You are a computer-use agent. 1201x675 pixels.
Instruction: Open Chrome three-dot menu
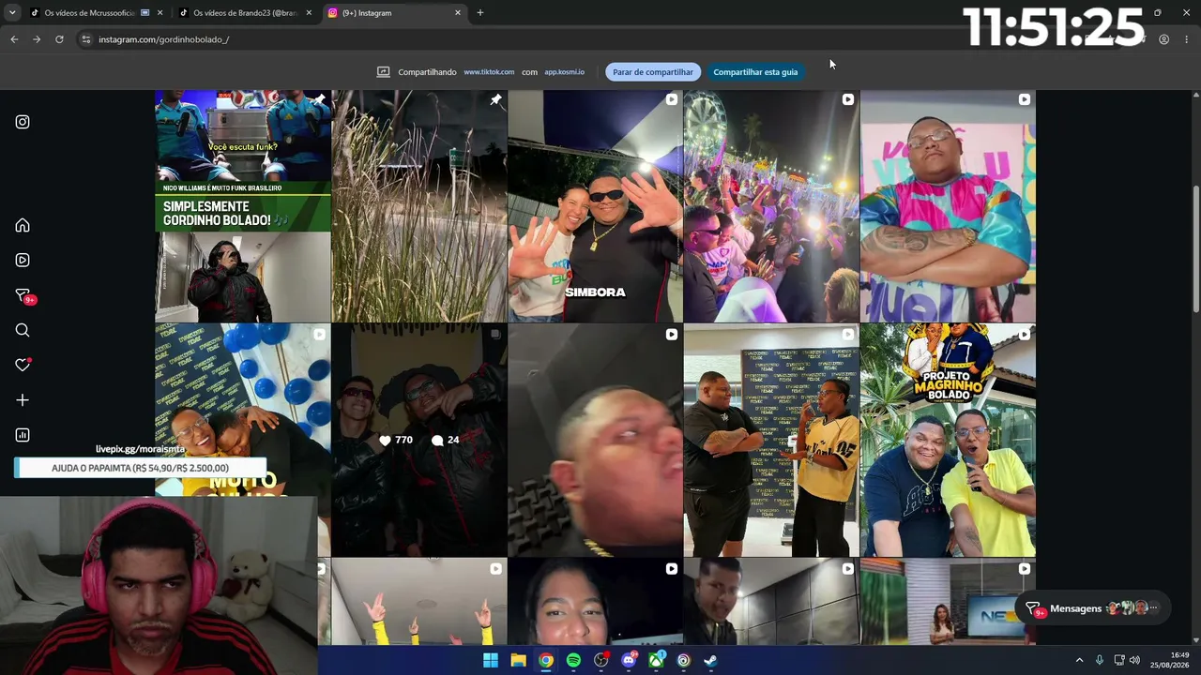click(x=1187, y=39)
